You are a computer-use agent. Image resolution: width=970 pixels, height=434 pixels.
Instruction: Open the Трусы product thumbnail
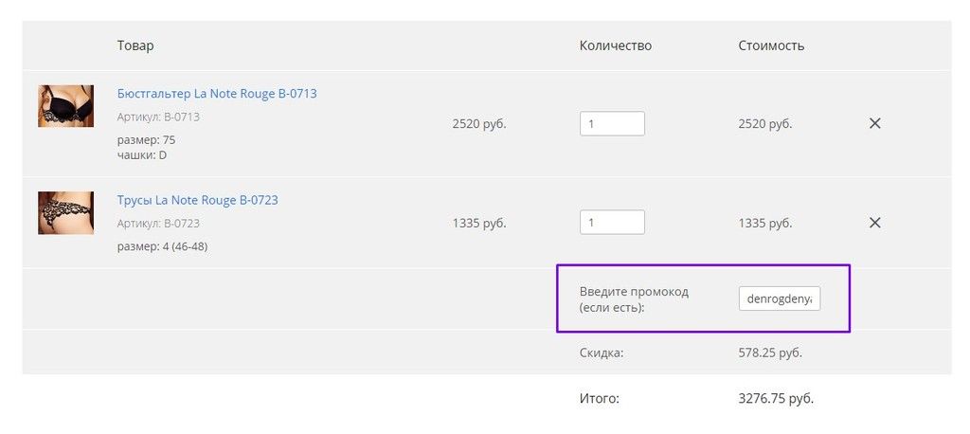(65, 212)
